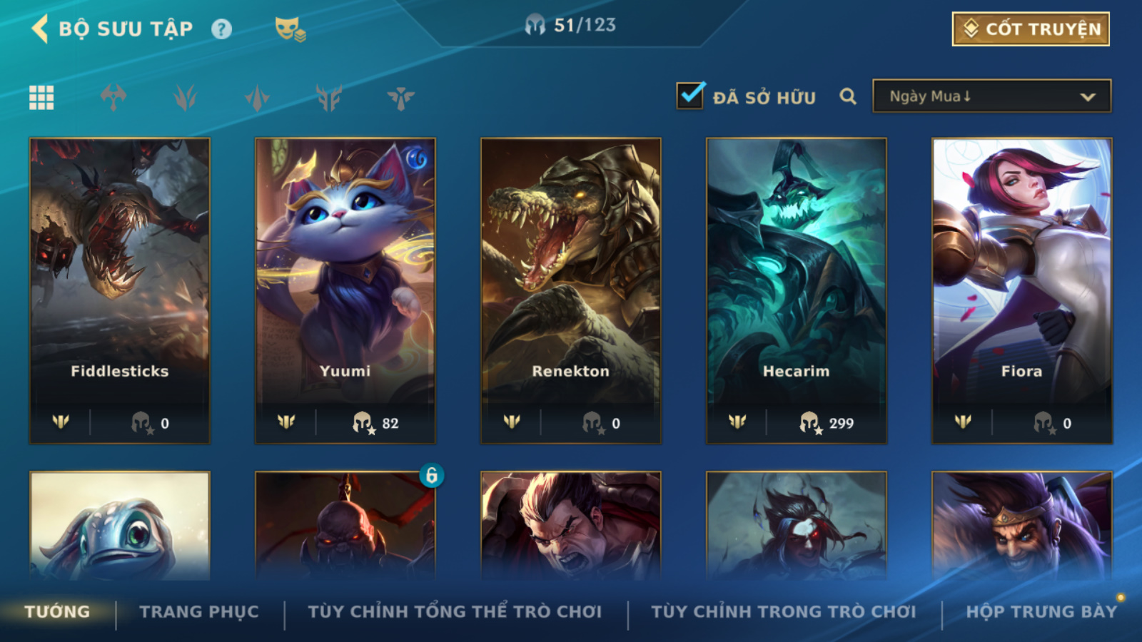Select the all-roles grid filter icon
The height and width of the screenshot is (642, 1142).
41,97
